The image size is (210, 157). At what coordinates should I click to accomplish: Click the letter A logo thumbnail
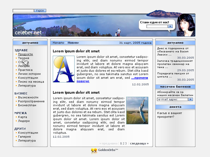(64, 69)
